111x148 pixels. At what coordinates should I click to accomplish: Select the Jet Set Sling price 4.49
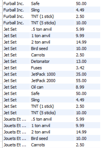point(87,100)
